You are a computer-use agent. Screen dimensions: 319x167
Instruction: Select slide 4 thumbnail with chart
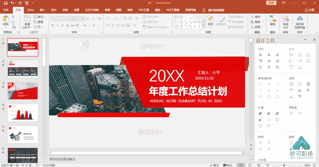coord(22,113)
